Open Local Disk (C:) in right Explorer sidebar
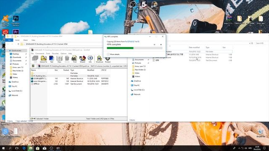The image size is (269, 151). (139, 90)
